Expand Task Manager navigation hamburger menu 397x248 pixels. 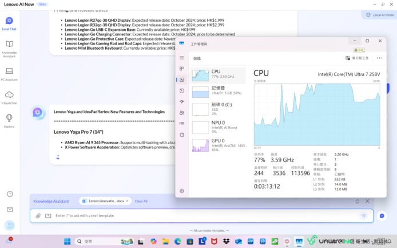(x=182, y=58)
